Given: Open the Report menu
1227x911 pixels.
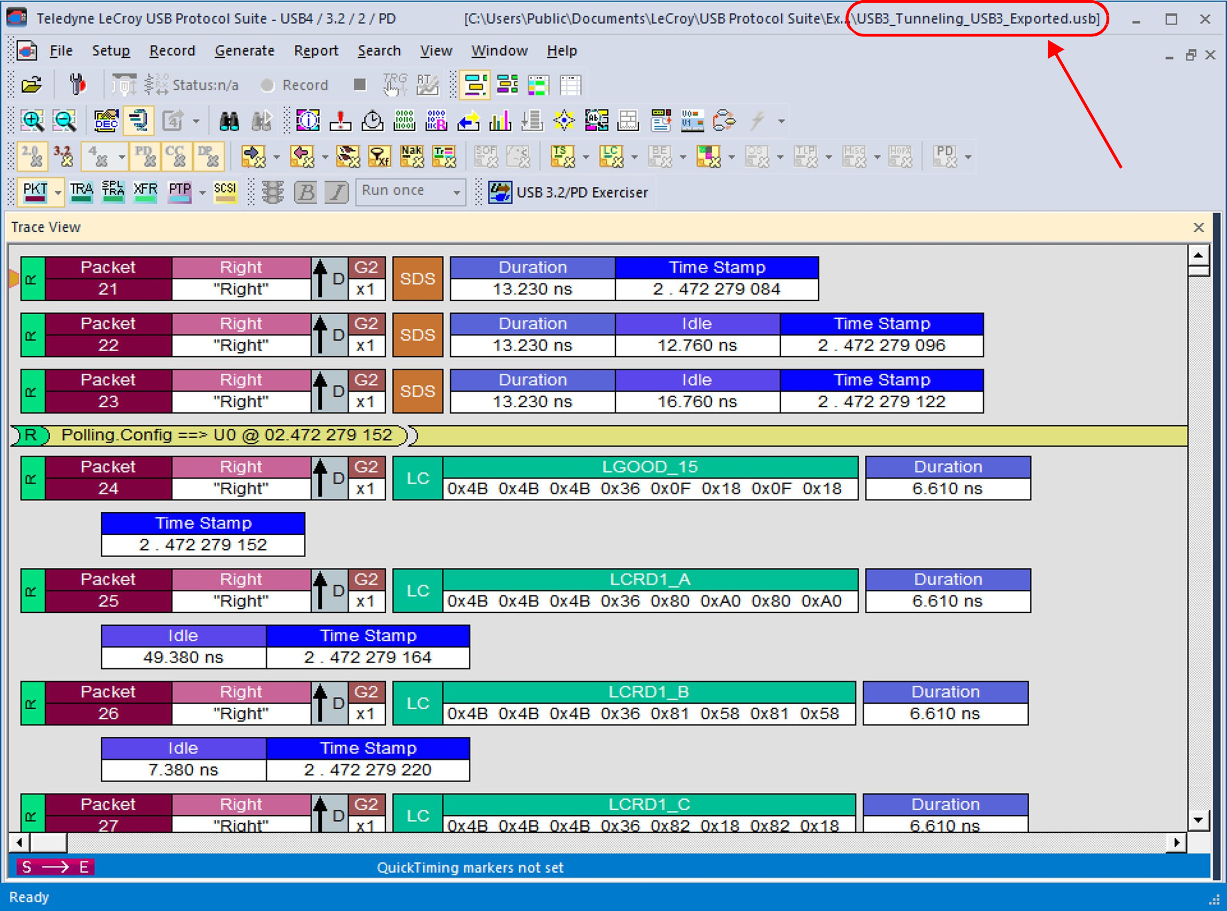Looking at the screenshot, I should [x=316, y=51].
